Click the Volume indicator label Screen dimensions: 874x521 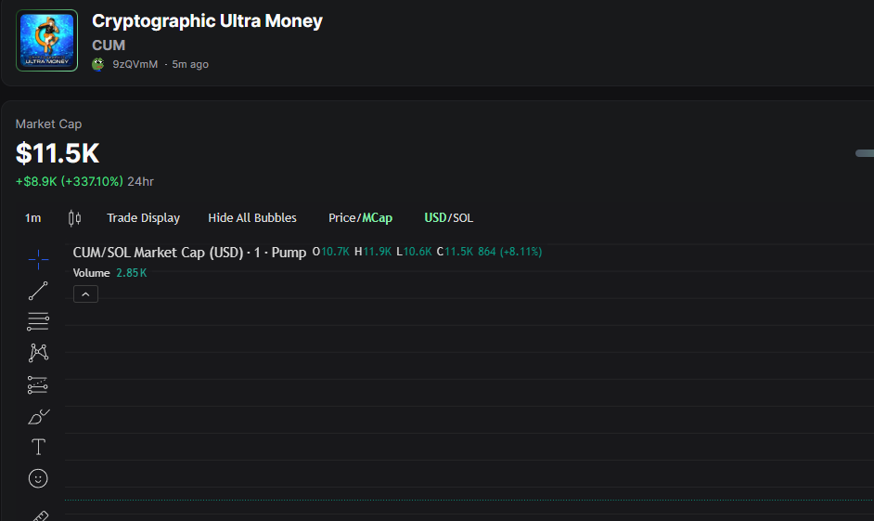[x=92, y=273]
